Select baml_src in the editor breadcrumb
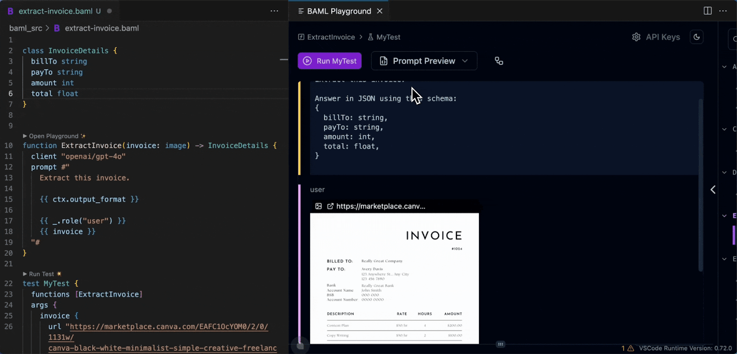The width and height of the screenshot is (737, 354). coord(26,28)
